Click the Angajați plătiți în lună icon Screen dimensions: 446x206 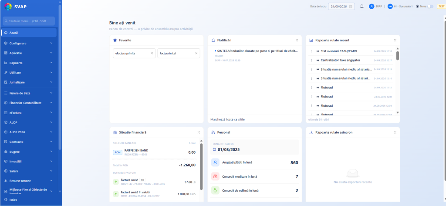point(215,162)
